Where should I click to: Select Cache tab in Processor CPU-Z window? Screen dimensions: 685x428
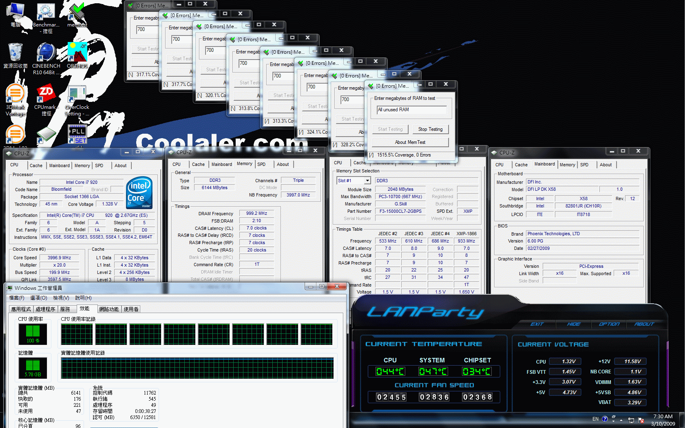[36, 165]
